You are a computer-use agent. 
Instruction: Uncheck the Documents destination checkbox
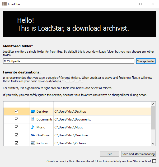point(16,119)
